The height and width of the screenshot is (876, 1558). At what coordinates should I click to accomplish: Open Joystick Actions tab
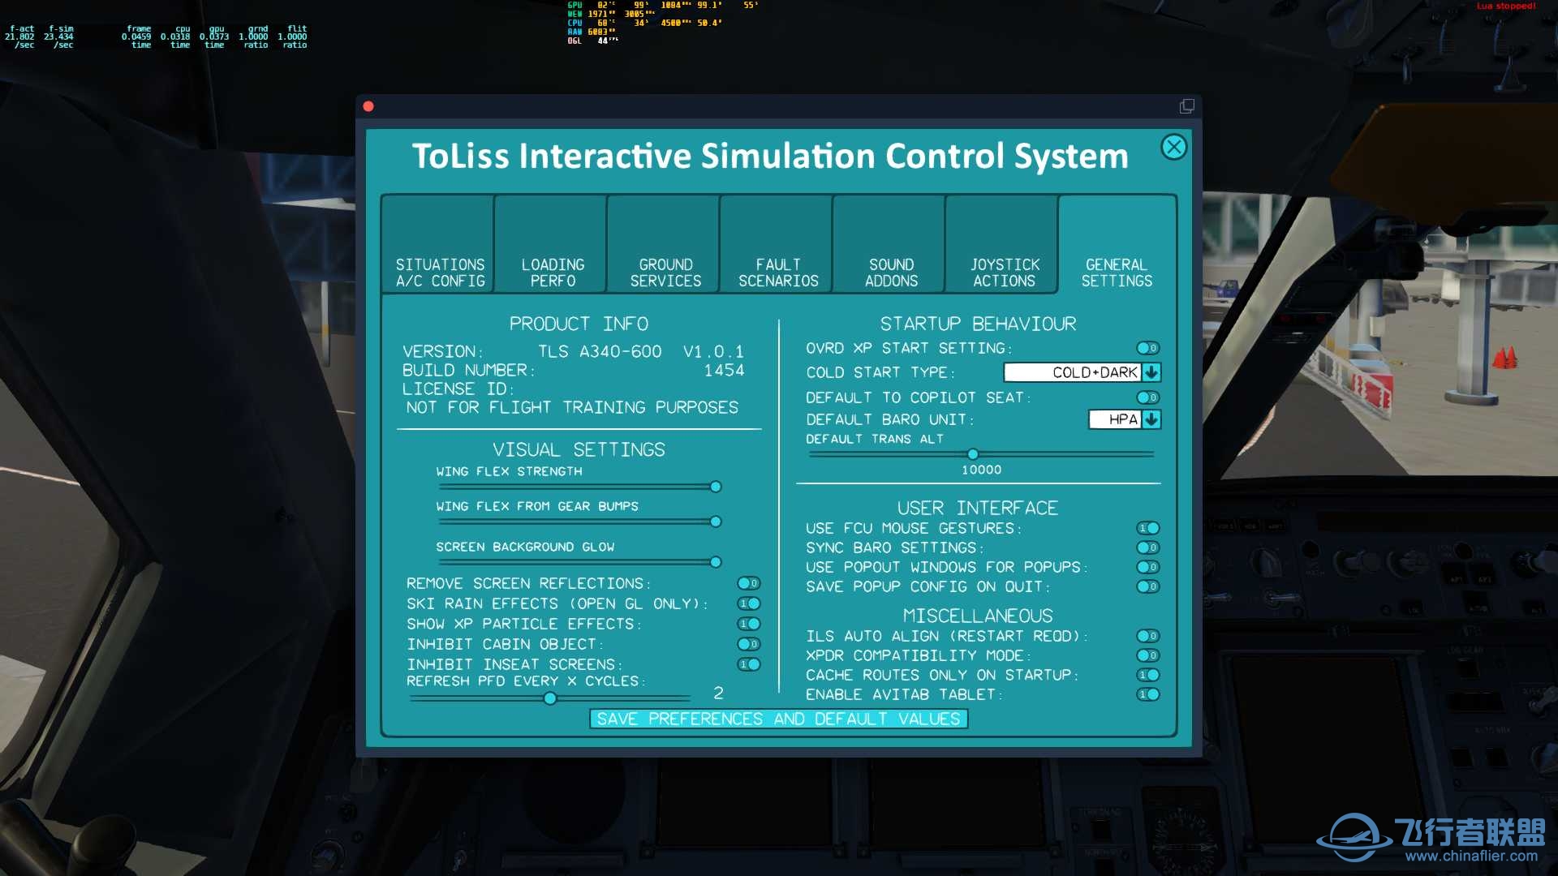coord(1003,244)
